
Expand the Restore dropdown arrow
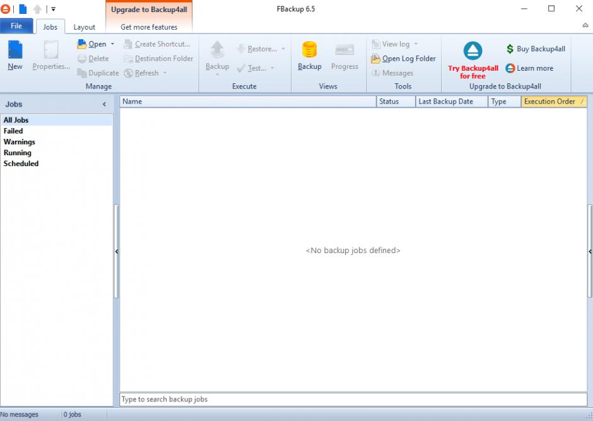pyautogui.click(x=283, y=49)
